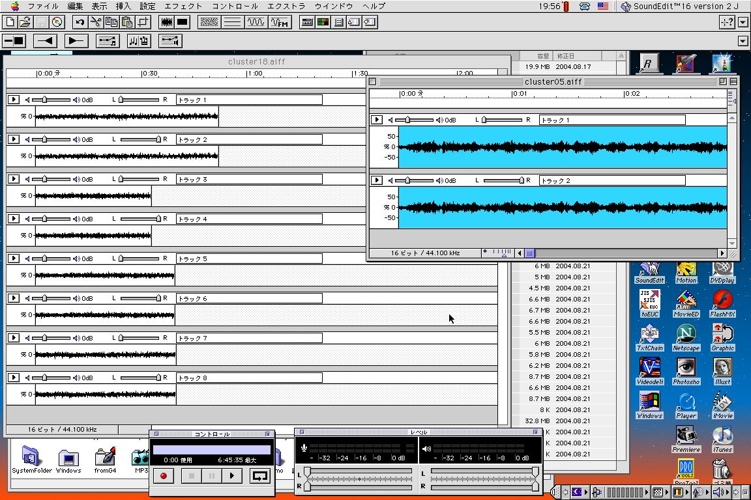751x500 pixels.
Task: Click the Crop tool icon
Action: [x=143, y=22]
